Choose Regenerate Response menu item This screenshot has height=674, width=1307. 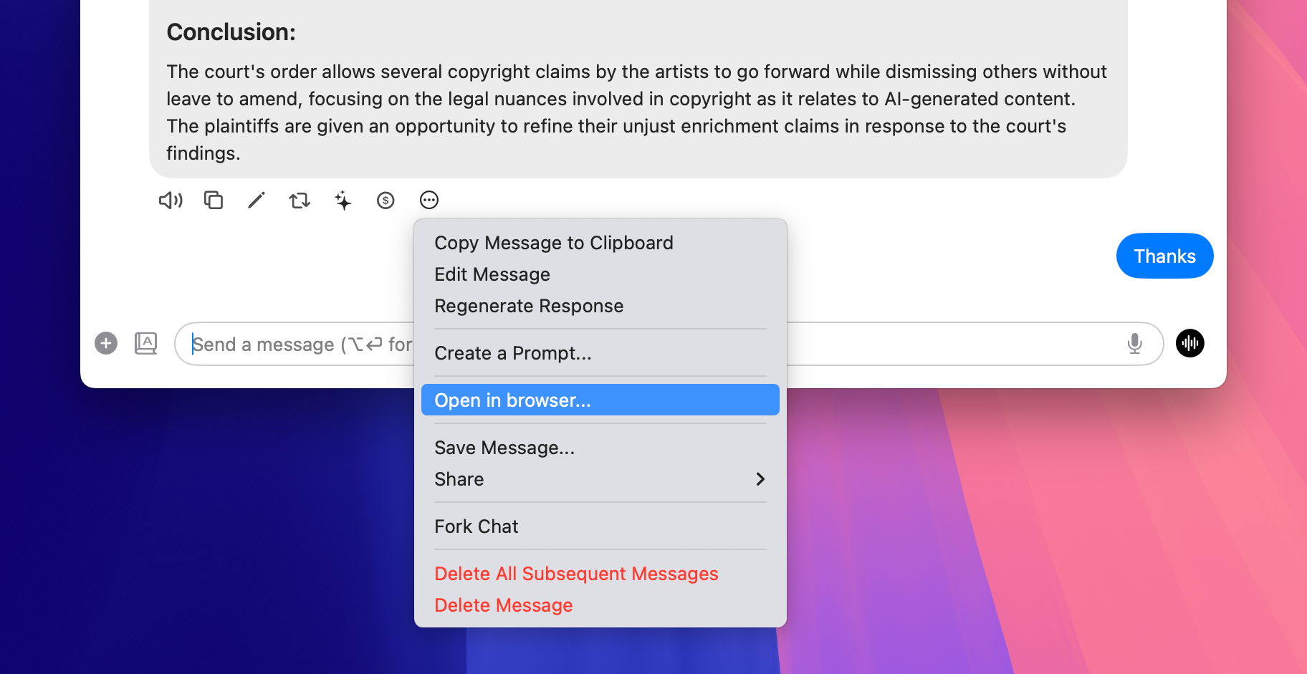click(x=600, y=306)
